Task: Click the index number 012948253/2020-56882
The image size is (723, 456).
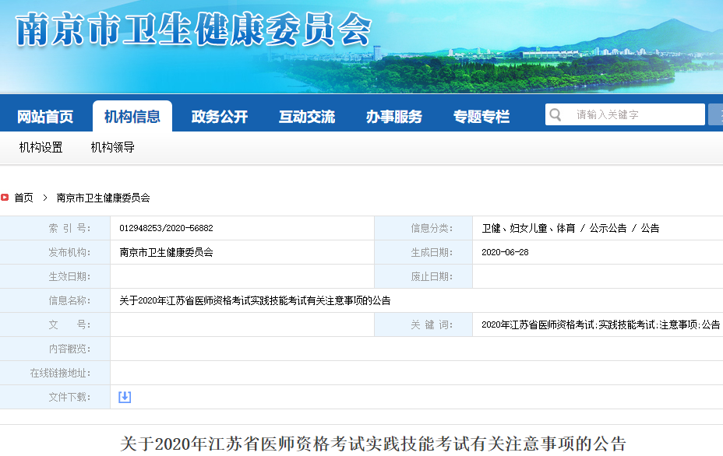Action: pos(167,228)
